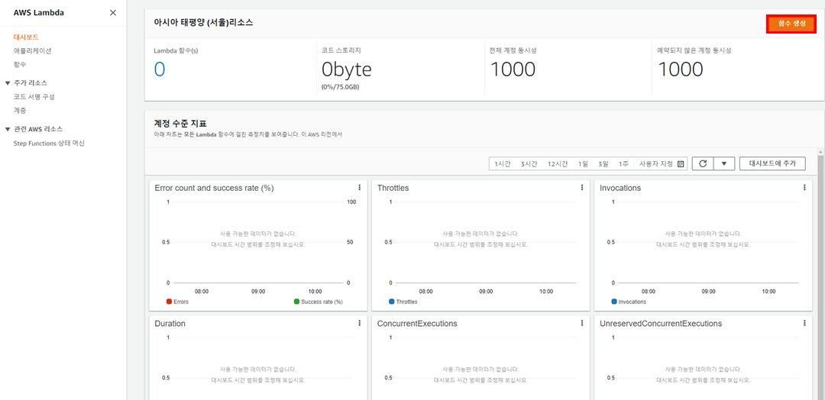Open the Throttles chart options menu

582,188
